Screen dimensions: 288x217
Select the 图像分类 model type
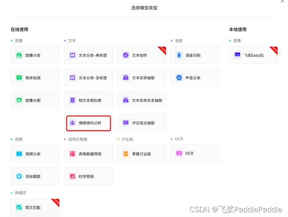[x=35, y=55]
